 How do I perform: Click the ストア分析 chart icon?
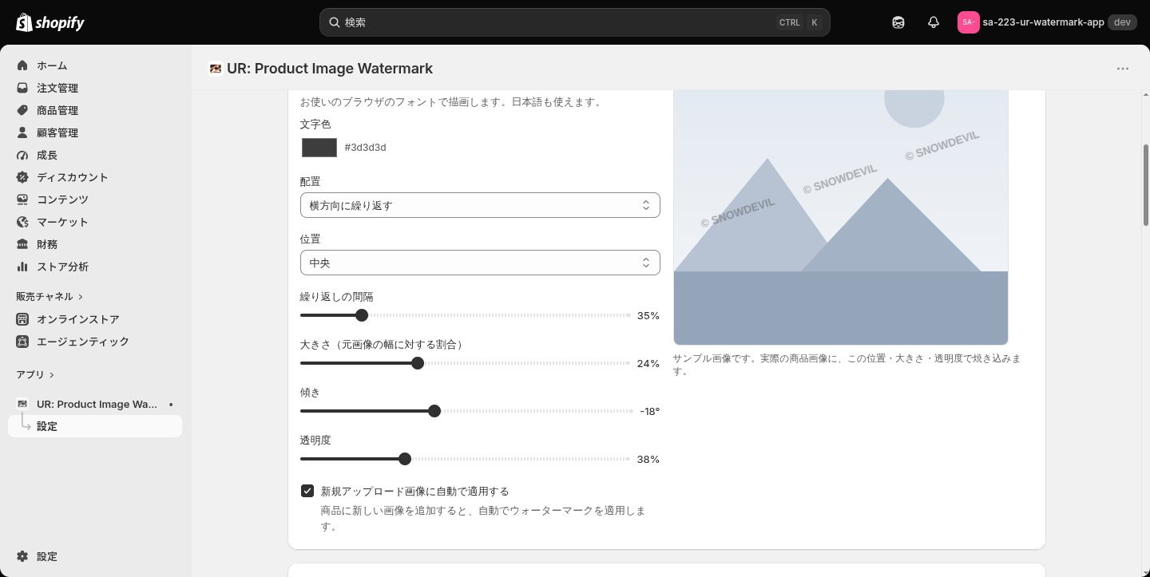pos(22,267)
